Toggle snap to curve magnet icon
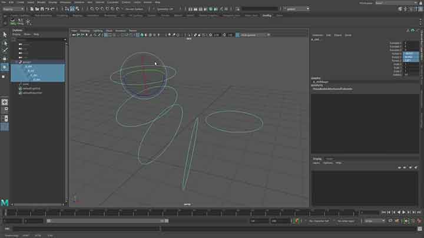This screenshot has width=424, height=238. 97,9
